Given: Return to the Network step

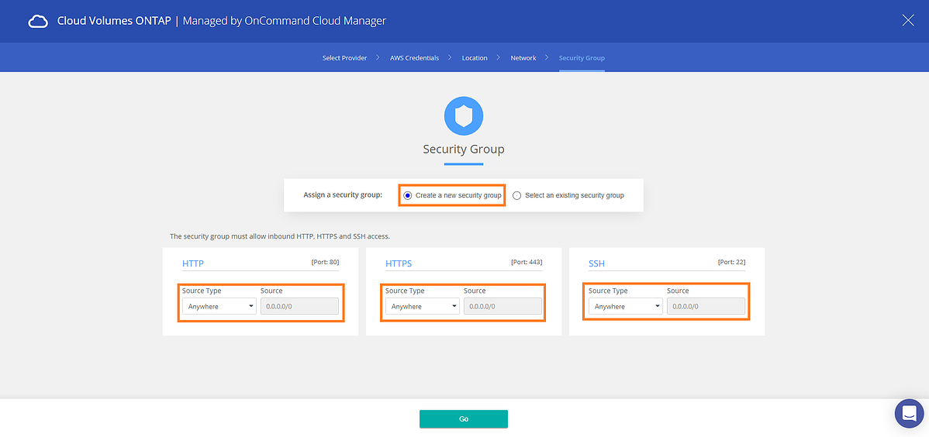Looking at the screenshot, I should click(523, 58).
